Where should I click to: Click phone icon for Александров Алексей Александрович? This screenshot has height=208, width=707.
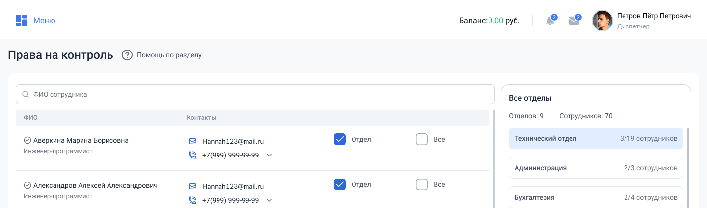(192, 200)
